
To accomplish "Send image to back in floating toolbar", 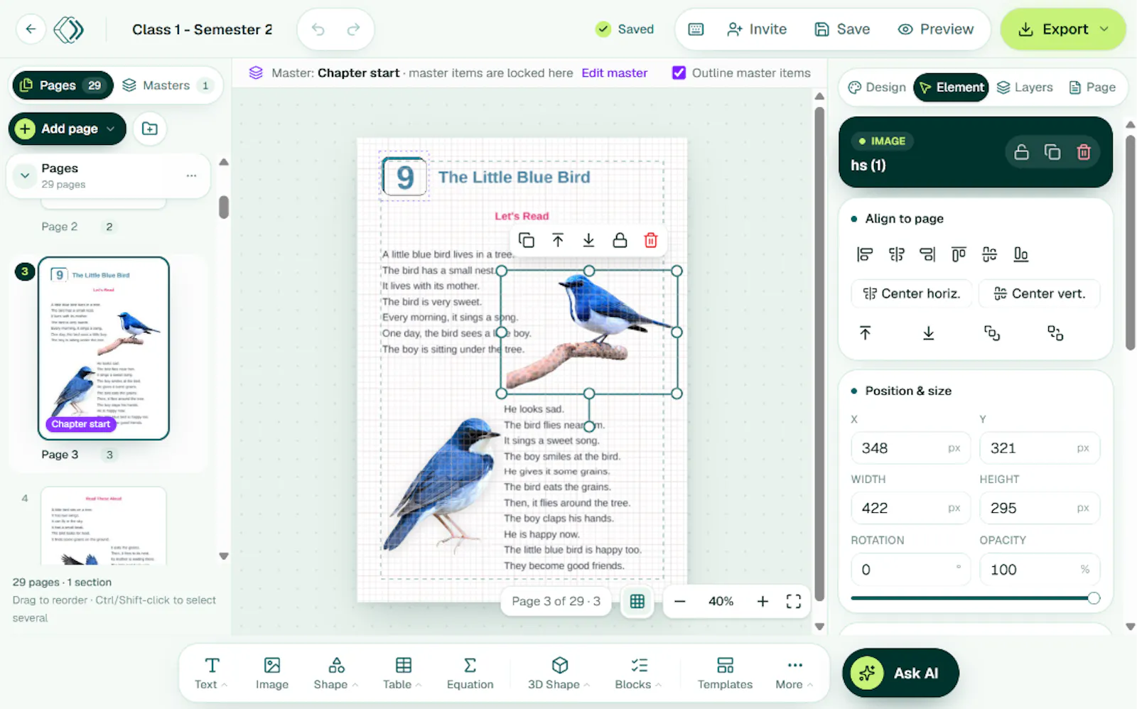I will (588, 240).
